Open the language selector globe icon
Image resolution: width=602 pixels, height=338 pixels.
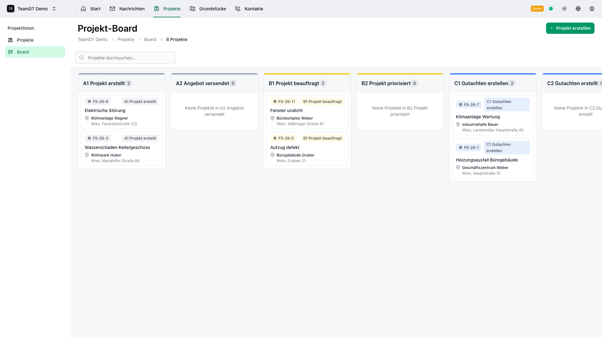[x=578, y=8]
